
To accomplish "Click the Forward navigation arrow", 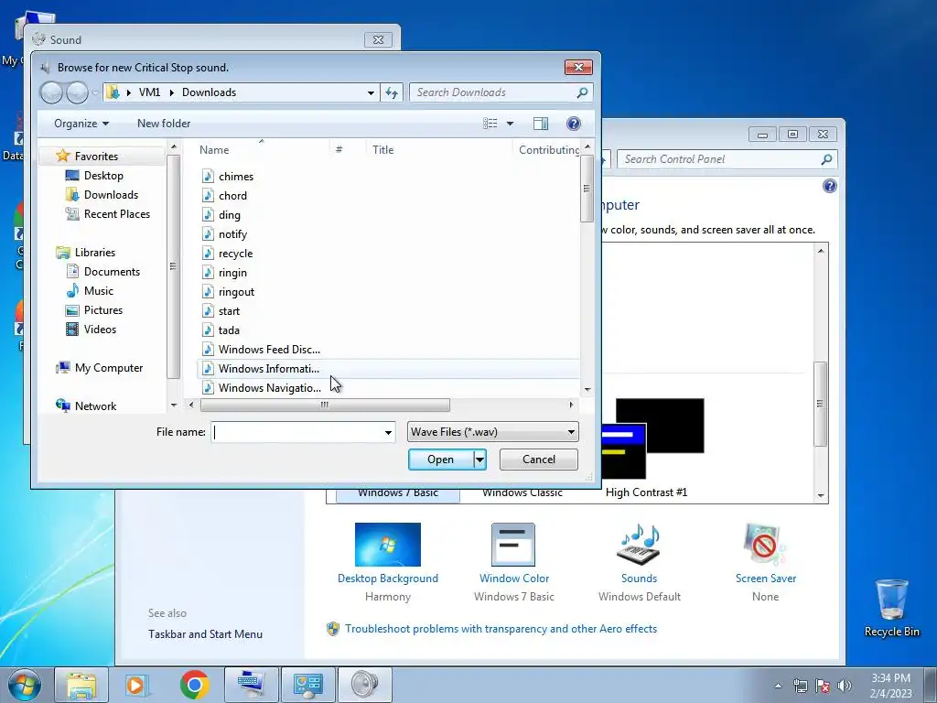I will pos(77,92).
